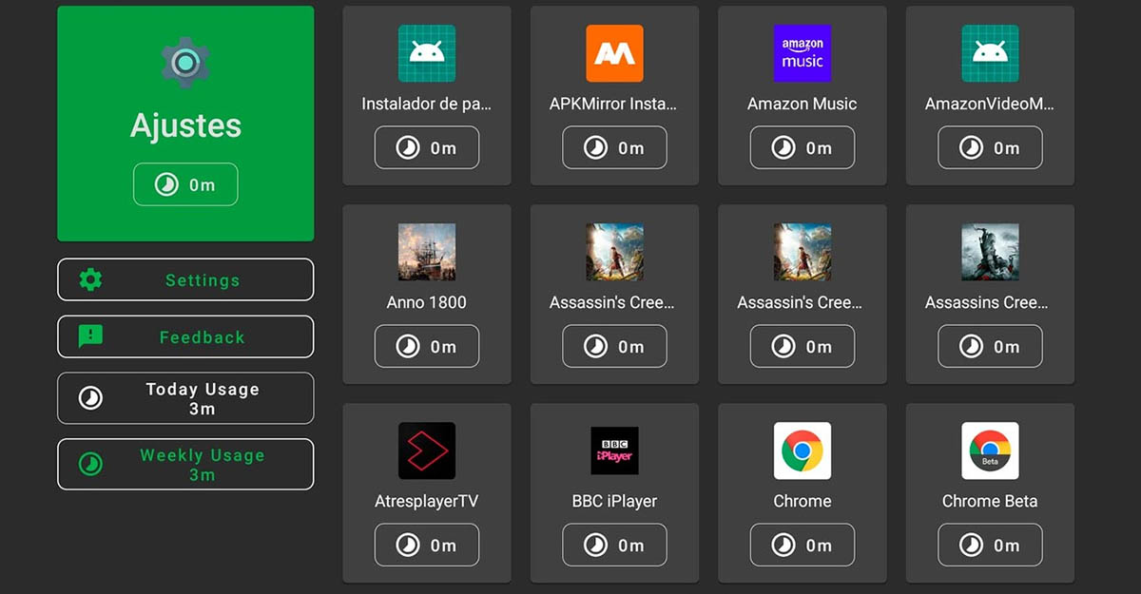
Task: Show Weekly Usage 3m details
Action: point(185,464)
